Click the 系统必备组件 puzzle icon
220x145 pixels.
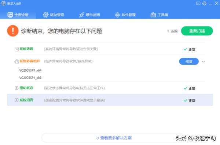16,61
